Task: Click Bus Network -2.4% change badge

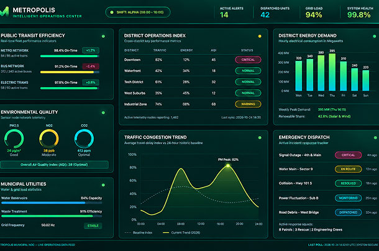Action: (91, 66)
